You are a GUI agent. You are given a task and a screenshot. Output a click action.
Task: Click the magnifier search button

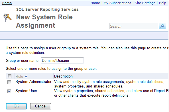(x=162, y=26)
